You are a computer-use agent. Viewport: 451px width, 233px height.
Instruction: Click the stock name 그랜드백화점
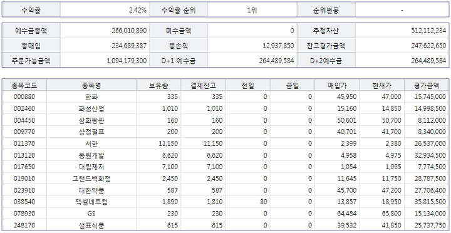tap(91, 179)
